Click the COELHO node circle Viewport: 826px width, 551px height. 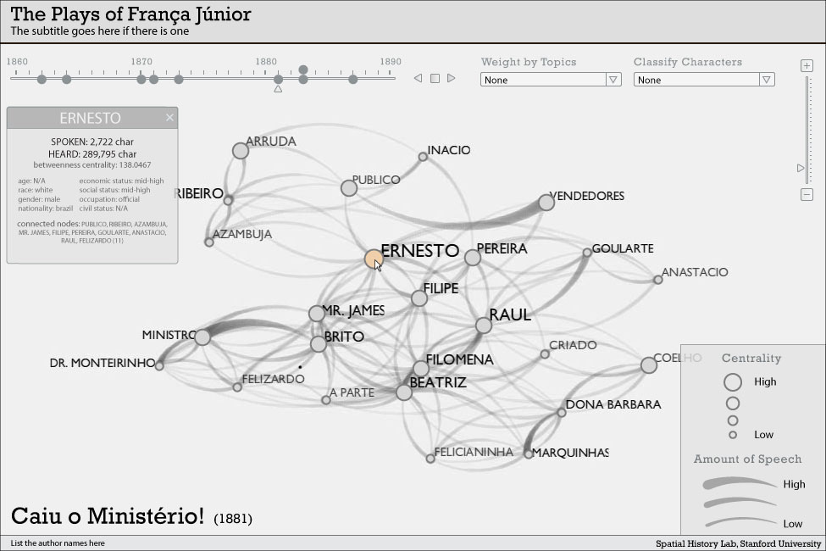(x=649, y=365)
